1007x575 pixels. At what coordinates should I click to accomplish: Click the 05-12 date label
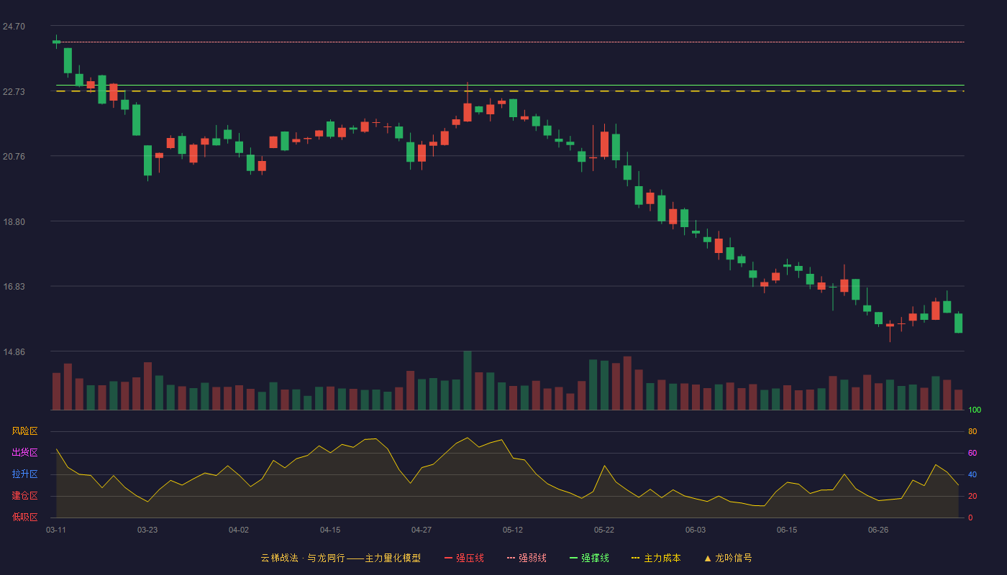pyautogui.click(x=513, y=530)
